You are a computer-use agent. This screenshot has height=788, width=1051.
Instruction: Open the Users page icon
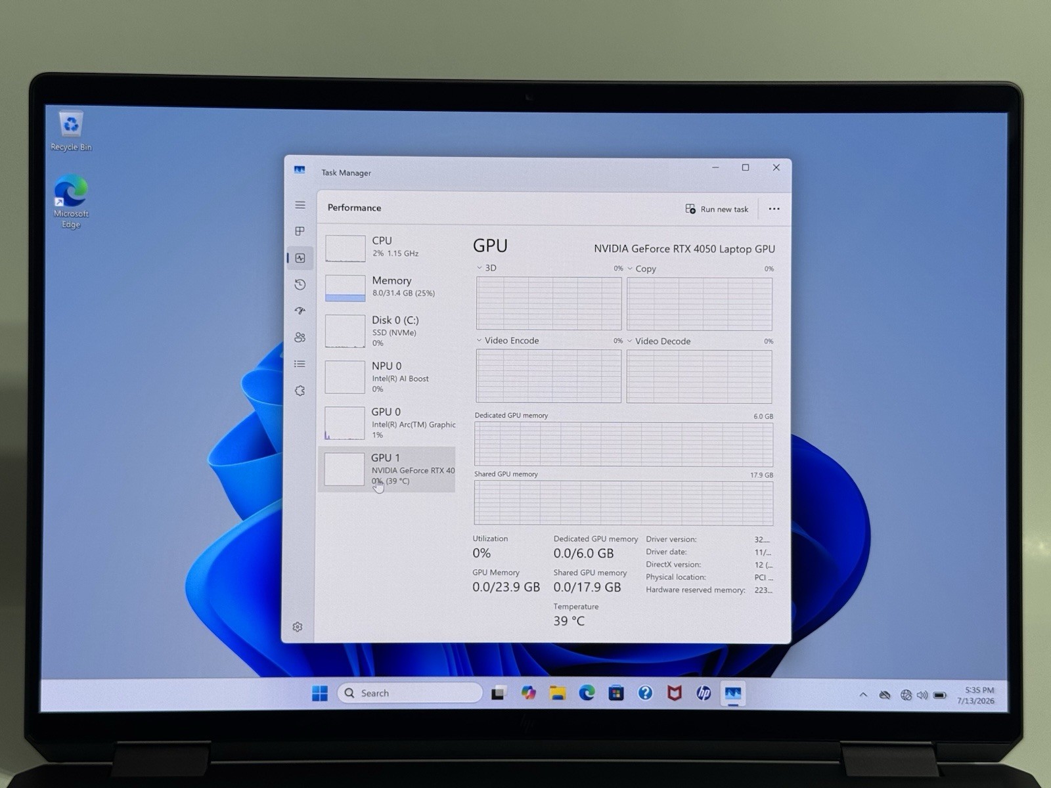[300, 338]
